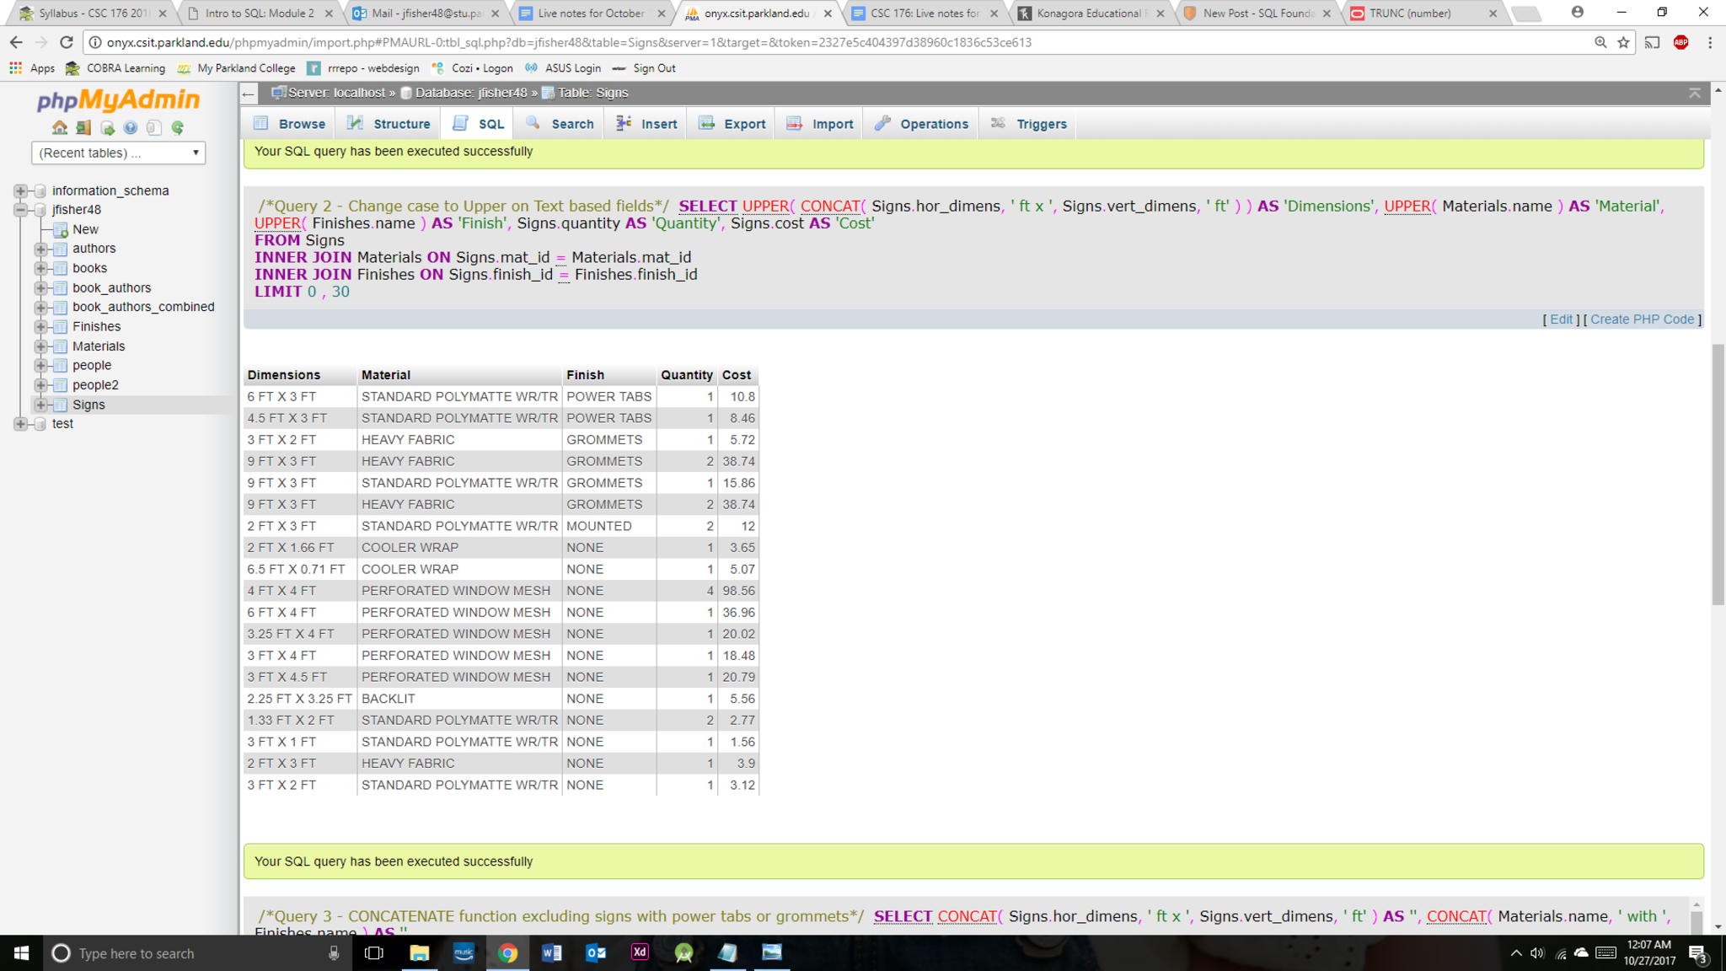Image resolution: width=1726 pixels, height=971 pixels.
Task: Collapse the jfisher48 database node
Action: pyautogui.click(x=20, y=210)
